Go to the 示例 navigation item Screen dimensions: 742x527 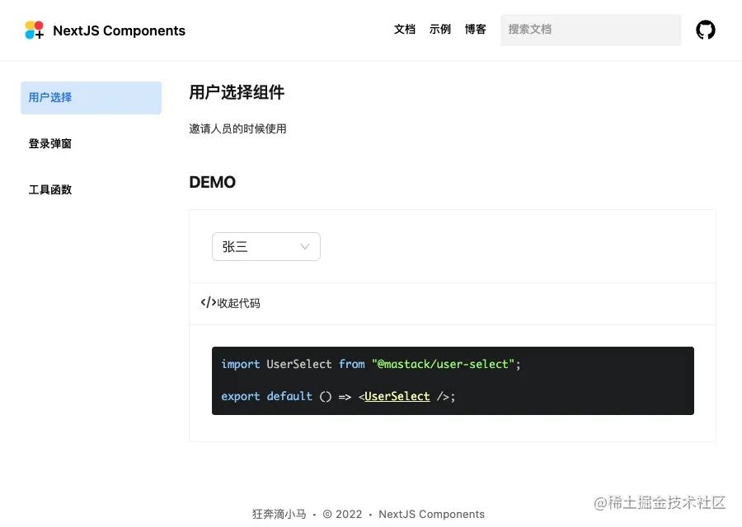[x=440, y=30]
